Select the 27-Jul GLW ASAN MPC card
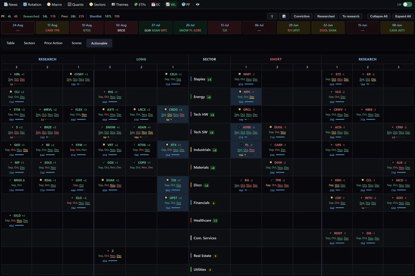 (x=156, y=28)
